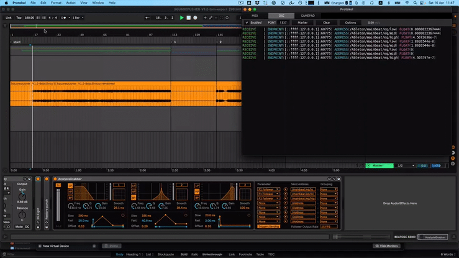Image resolution: width=459 pixels, height=258 pixels.
Task: Click the IN button on AnalysisGrabber
Action: [58, 185]
